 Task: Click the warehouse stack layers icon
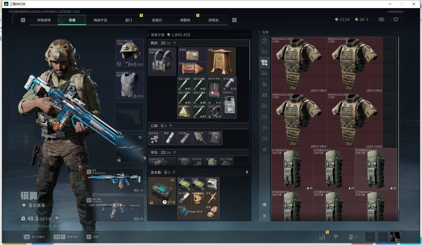(x=265, y=205)
